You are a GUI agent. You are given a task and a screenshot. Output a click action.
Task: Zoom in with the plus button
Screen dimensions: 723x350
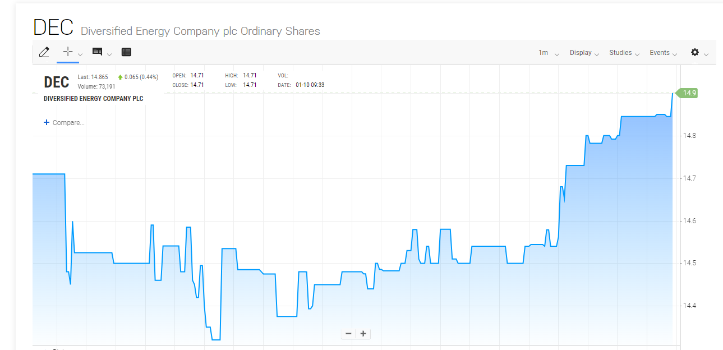[363, 334]
